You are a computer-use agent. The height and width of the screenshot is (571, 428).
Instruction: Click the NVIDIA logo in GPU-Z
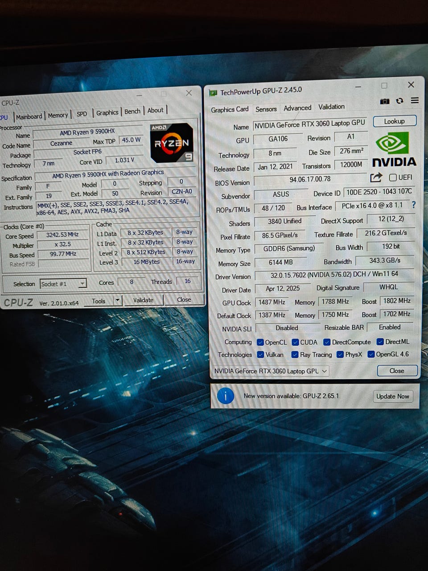pyautogui.click(x=394, y=150)
